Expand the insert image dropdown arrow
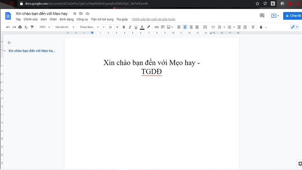302x170 pixels. point(172,27)
